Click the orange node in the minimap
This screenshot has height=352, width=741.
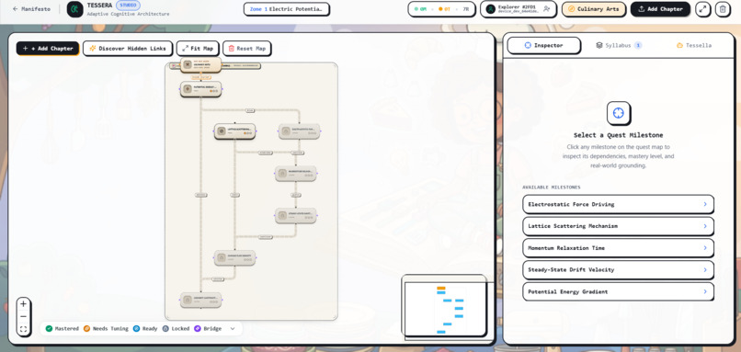[441, 288]
